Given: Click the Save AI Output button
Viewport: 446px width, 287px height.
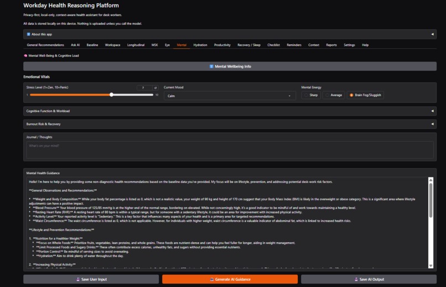Looking at the screenshot, I should pyautogui.click(x=369, y=279).
